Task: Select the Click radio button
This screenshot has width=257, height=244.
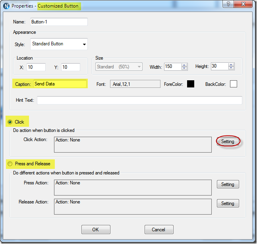Action: click(10, 122)
